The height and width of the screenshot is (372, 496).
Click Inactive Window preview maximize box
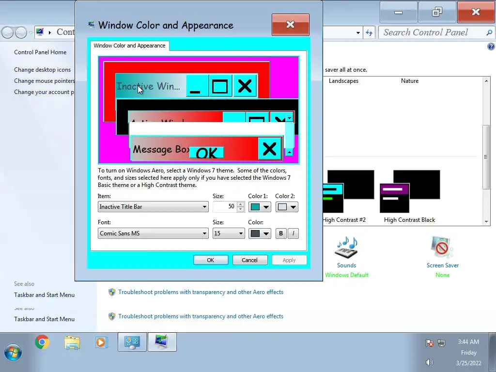coord(220,86)
